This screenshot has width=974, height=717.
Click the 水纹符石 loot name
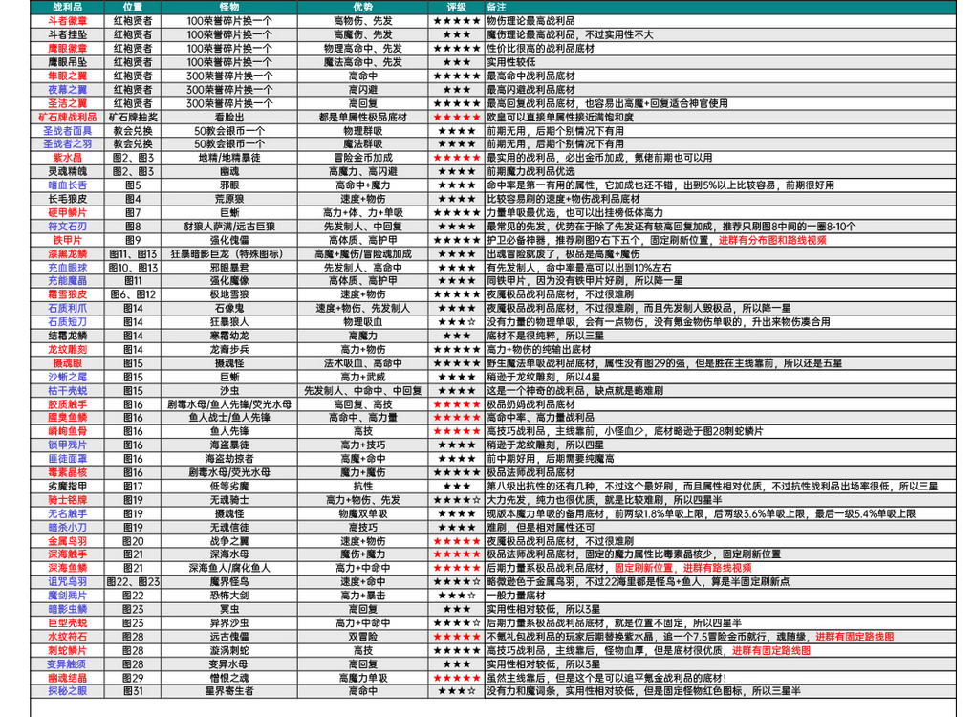point(67,637)
